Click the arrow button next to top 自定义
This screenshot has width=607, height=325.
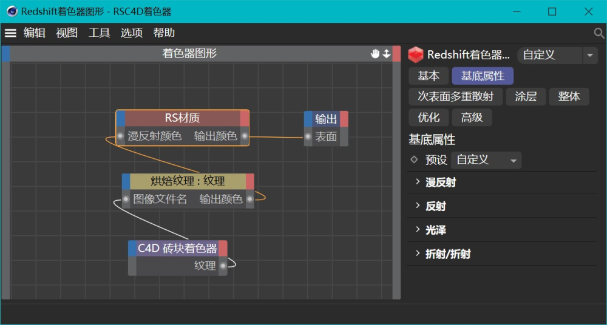(x=590, y=55)
